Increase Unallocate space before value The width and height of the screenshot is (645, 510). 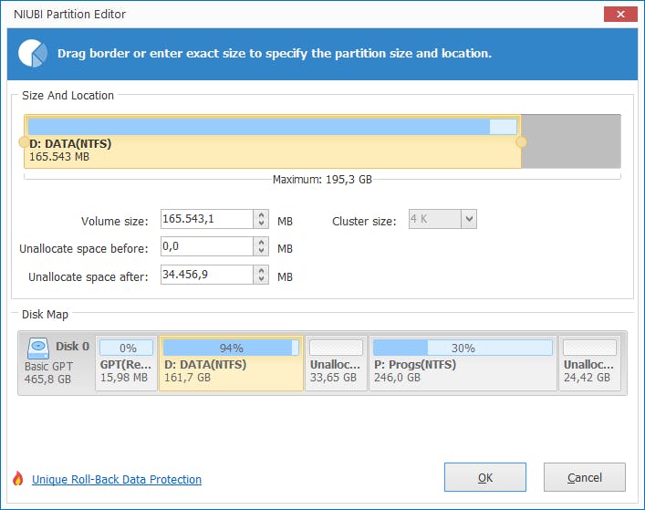point(261,243)
